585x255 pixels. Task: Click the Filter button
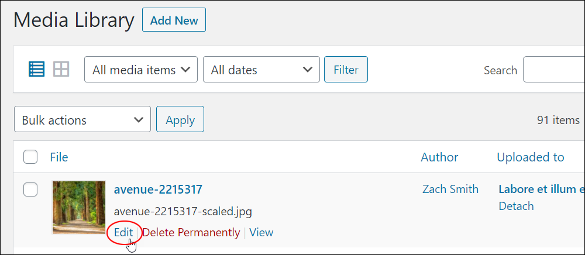346,70
